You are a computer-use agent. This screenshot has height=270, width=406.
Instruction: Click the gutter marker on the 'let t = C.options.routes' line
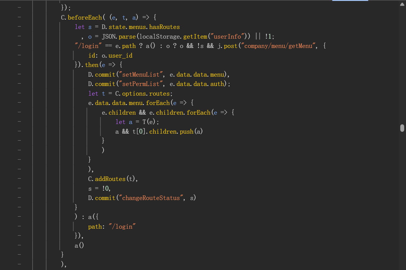click(19, 94)
